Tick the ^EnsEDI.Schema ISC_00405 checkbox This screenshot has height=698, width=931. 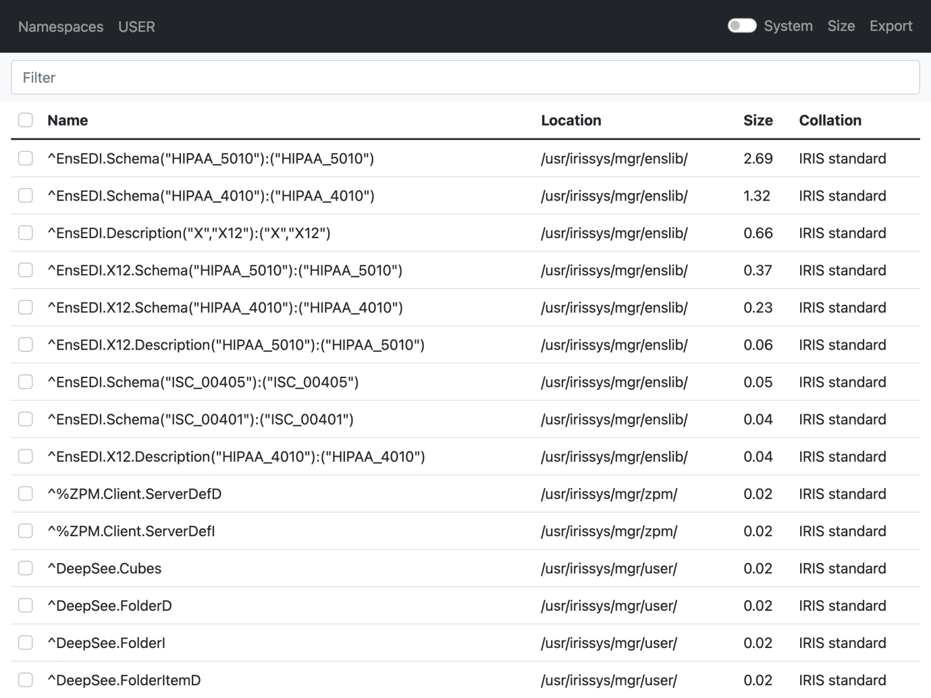click(x=26, y=382)
